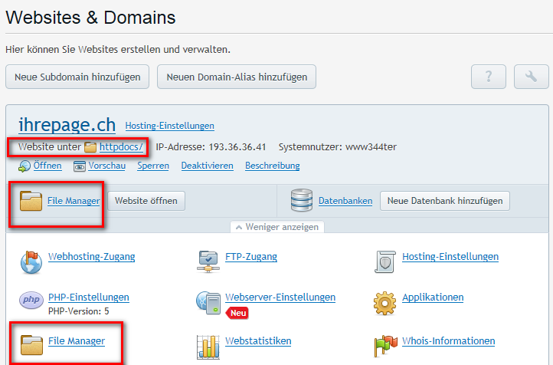553x365 pixels.
Task: Click the Applikationen gear icon
Action: 384,301
